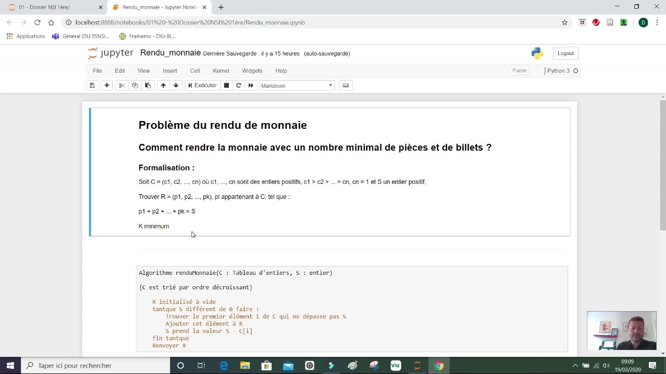Open the Widgets menu
Screen dimensions: 666x374
click(x=252, y=71)
